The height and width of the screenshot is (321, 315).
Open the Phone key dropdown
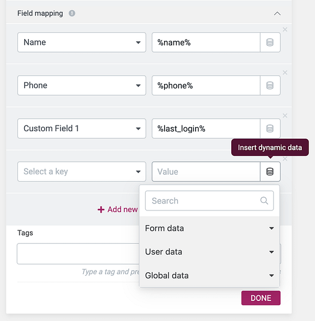[x=81, y=85]
